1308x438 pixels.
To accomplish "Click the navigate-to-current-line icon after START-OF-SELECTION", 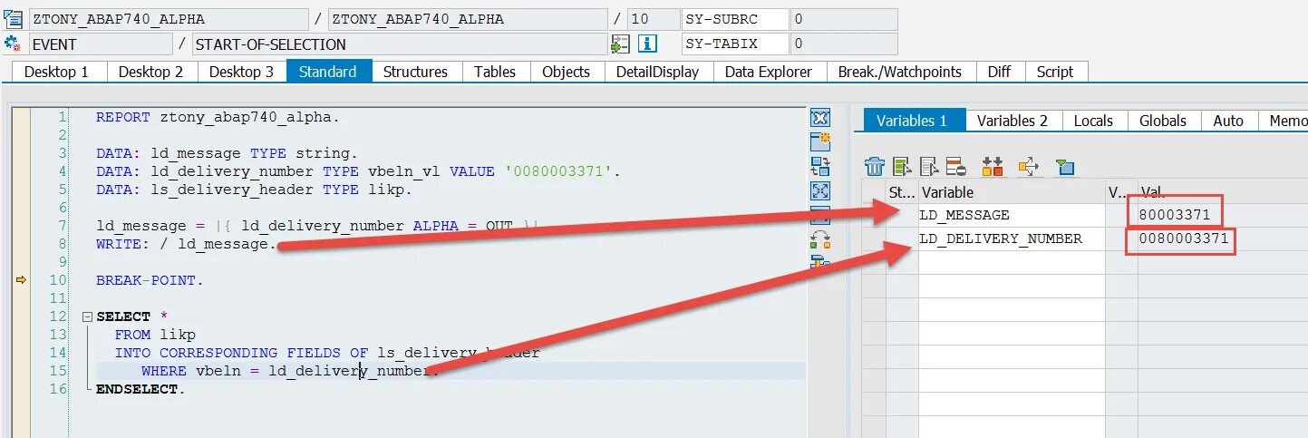I will pos(620,44).
